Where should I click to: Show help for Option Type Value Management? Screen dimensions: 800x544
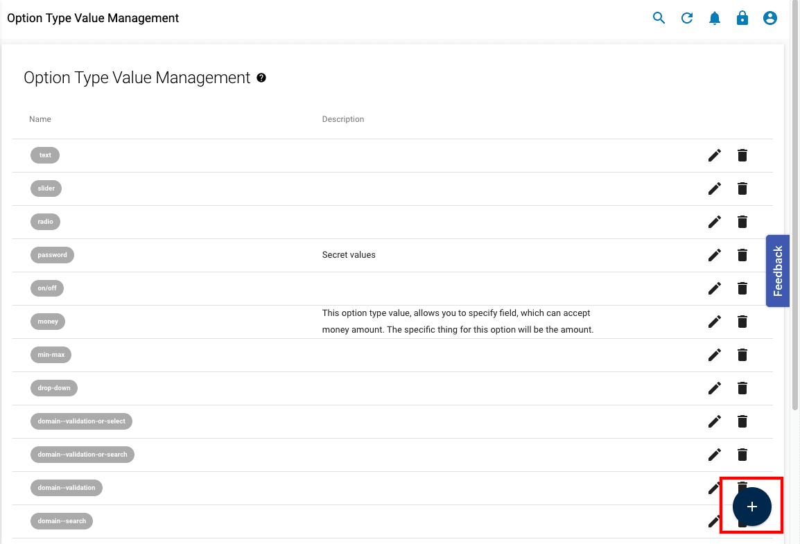pyautogui.click(x=261, y=78)
